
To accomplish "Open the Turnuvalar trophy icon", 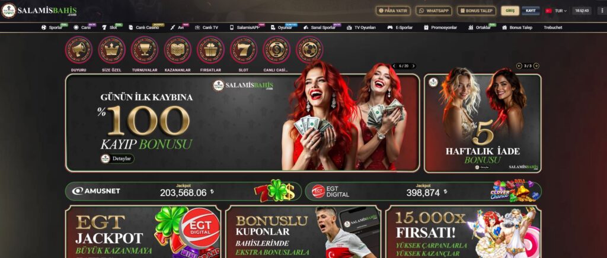I will (x=145, y=50).
